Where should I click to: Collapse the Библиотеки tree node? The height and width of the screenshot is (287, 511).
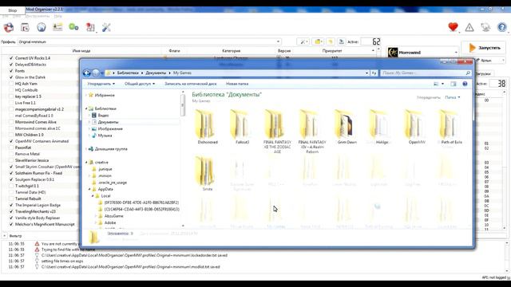click(x=87, y=108)
